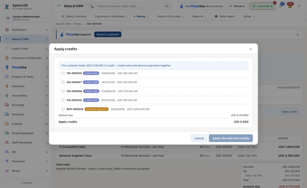307x188 pixels.
Task: Select the Purchase truck icon in sidebar
Action: point(7,105)
